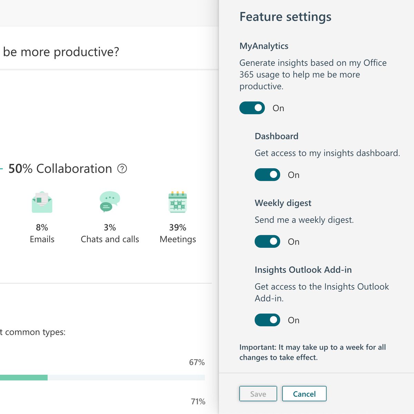Turn off the MyAnalytics toggle
The width and height of the screenshot is (414, 414).
(x=252, y=108)
